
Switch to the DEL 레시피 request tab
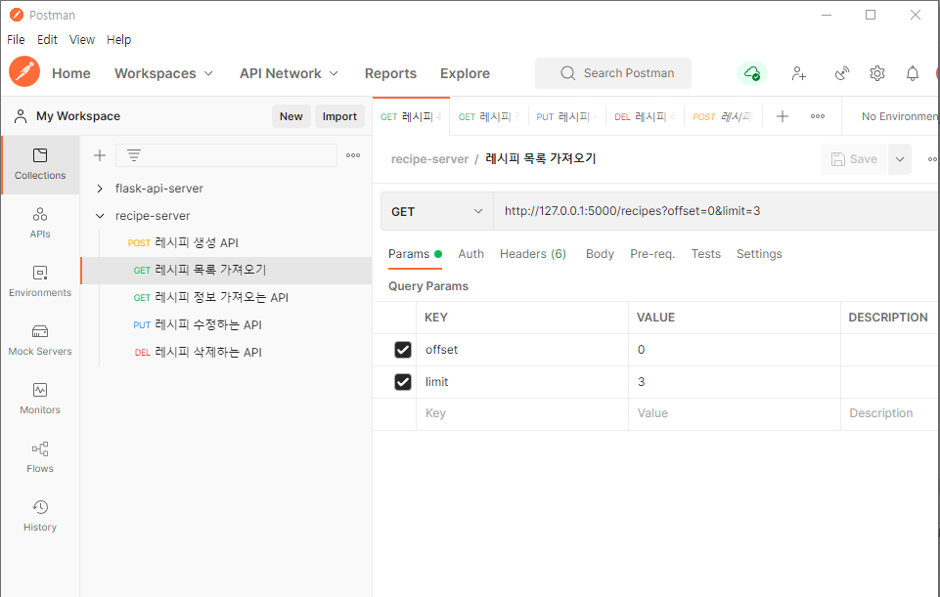[x=645, y=117]
